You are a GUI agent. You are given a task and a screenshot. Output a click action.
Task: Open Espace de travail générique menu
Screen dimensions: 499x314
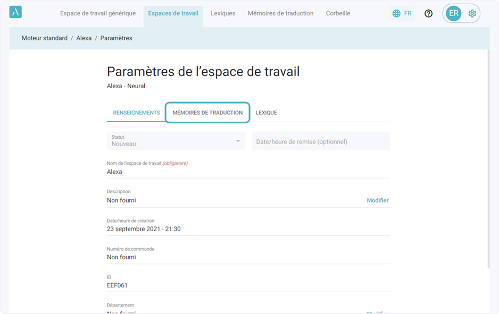click(x=97, y=13)
